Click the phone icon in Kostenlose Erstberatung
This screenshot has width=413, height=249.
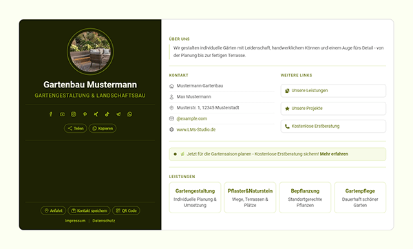tap(287, 127)
